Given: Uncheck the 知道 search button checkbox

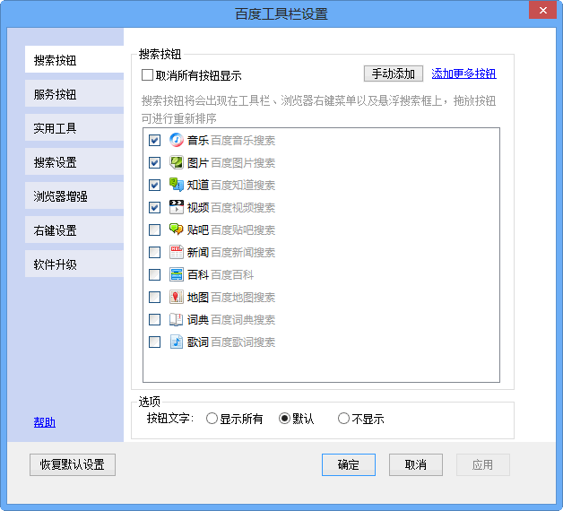Looking at the screenshot, I should (155, 186).
